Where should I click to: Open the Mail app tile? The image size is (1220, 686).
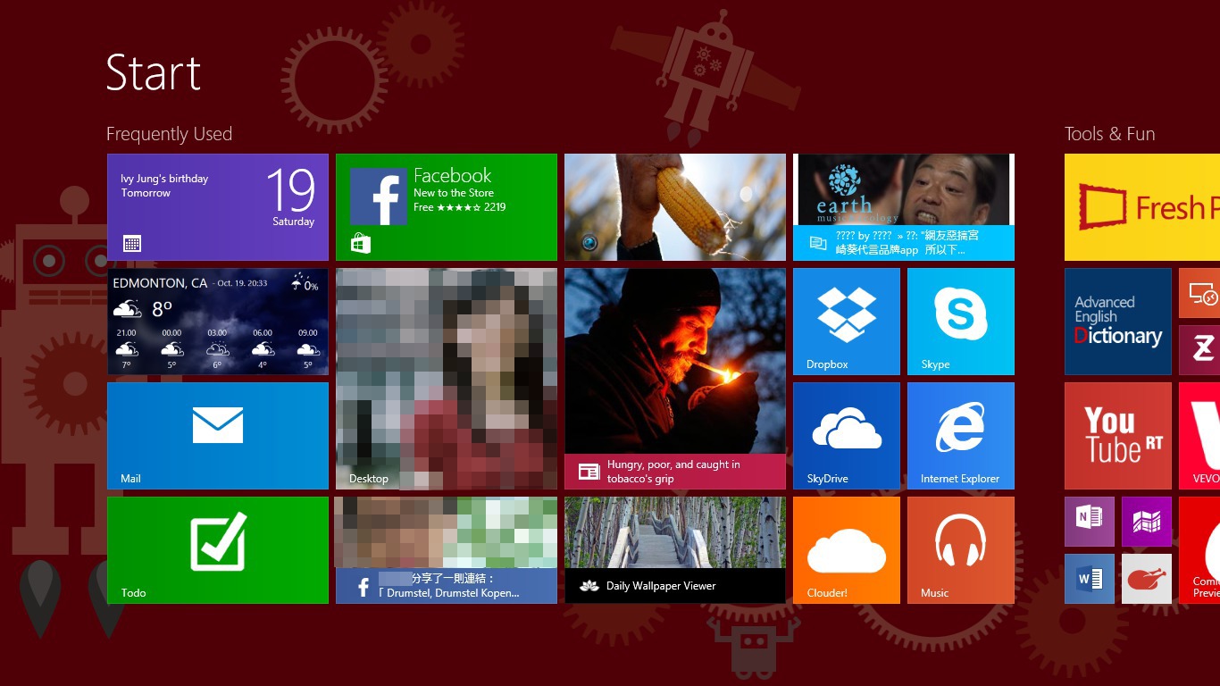pos(218,436)
